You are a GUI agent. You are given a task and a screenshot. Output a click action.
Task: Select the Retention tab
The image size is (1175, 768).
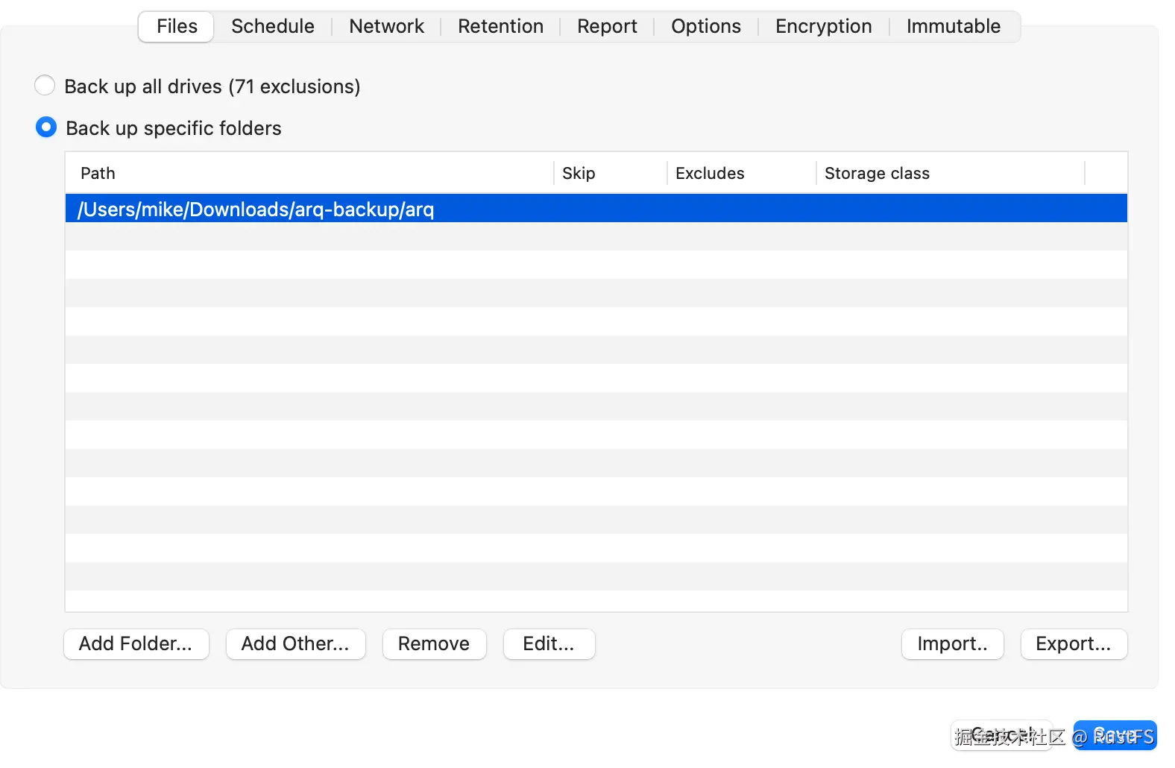[500, 27]
